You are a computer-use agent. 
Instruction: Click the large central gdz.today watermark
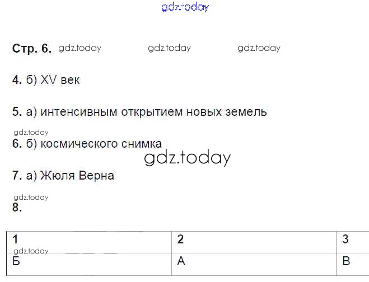click(x=187, y=158)
